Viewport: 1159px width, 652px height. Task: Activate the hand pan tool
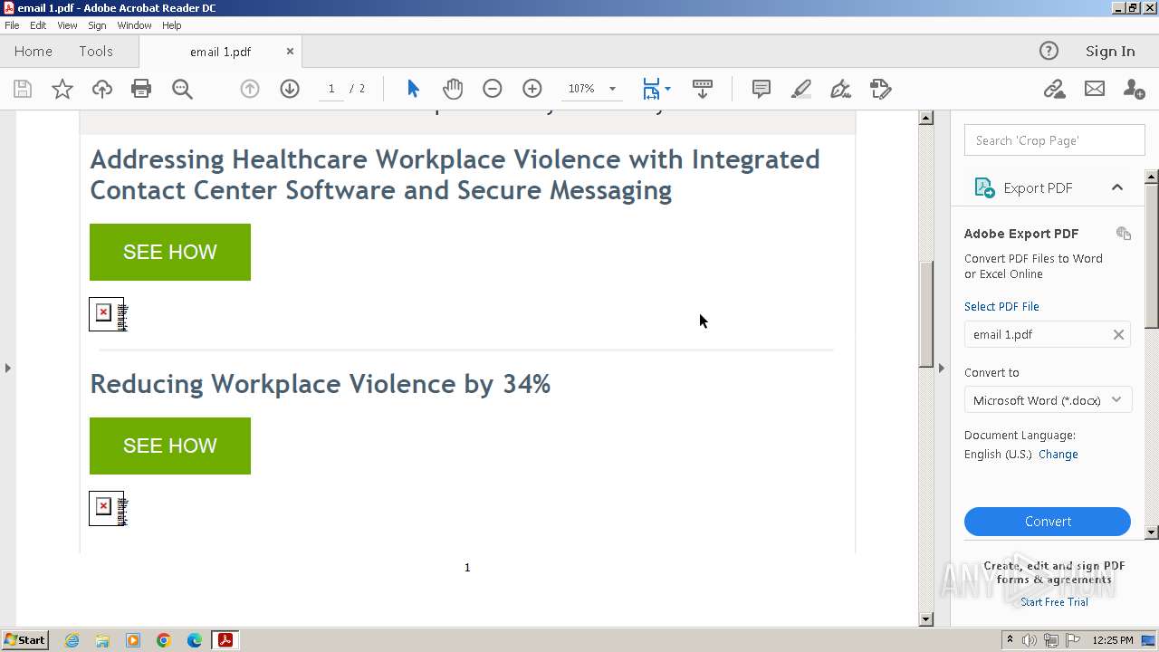pos(453,89)
